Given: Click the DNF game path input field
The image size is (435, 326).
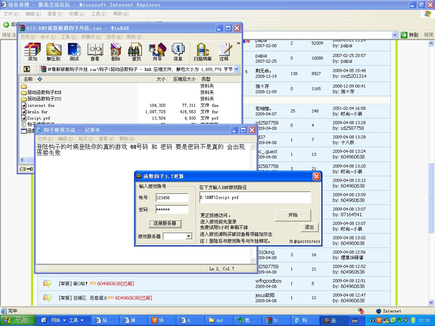Looking at the screenshot, I should coord(255,197).
